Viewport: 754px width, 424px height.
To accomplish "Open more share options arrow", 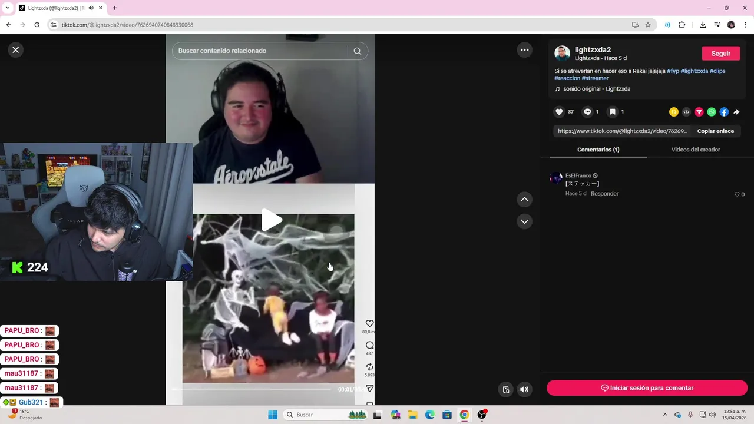I will coord(736,112).
